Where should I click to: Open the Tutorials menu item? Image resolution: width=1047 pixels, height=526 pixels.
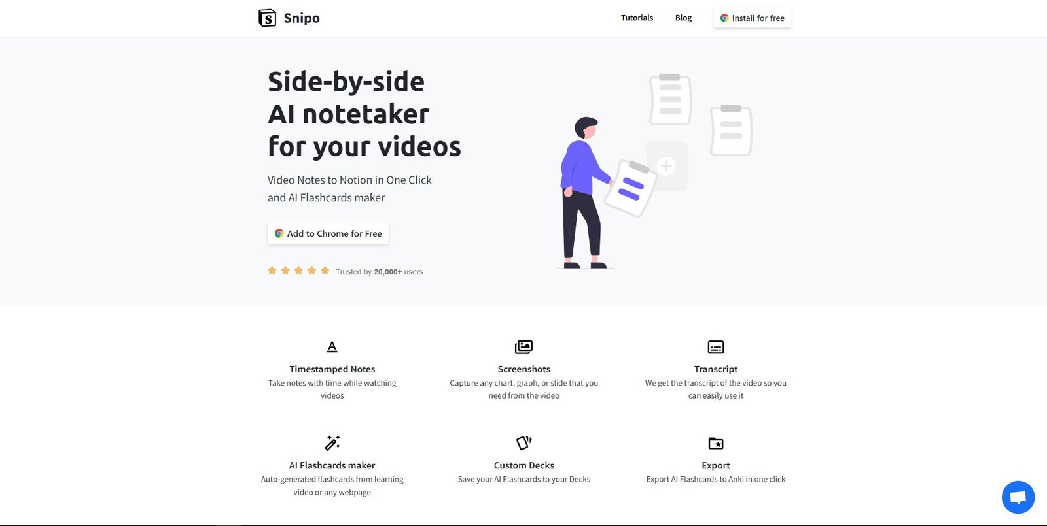pyautogui.click(x=637, y=18)
